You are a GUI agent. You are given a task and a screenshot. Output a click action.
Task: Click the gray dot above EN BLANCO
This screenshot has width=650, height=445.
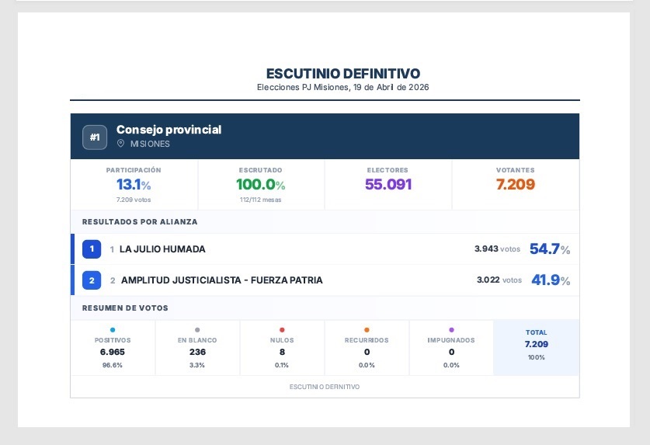tap(197, 330)
